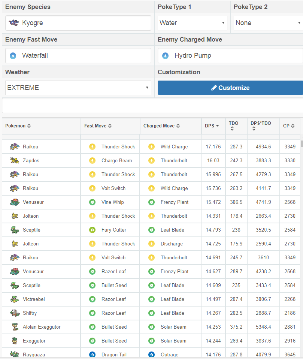Click the Alolan Exeggutor name text
The height and width of the screenshot is (359, 303).
42,327
